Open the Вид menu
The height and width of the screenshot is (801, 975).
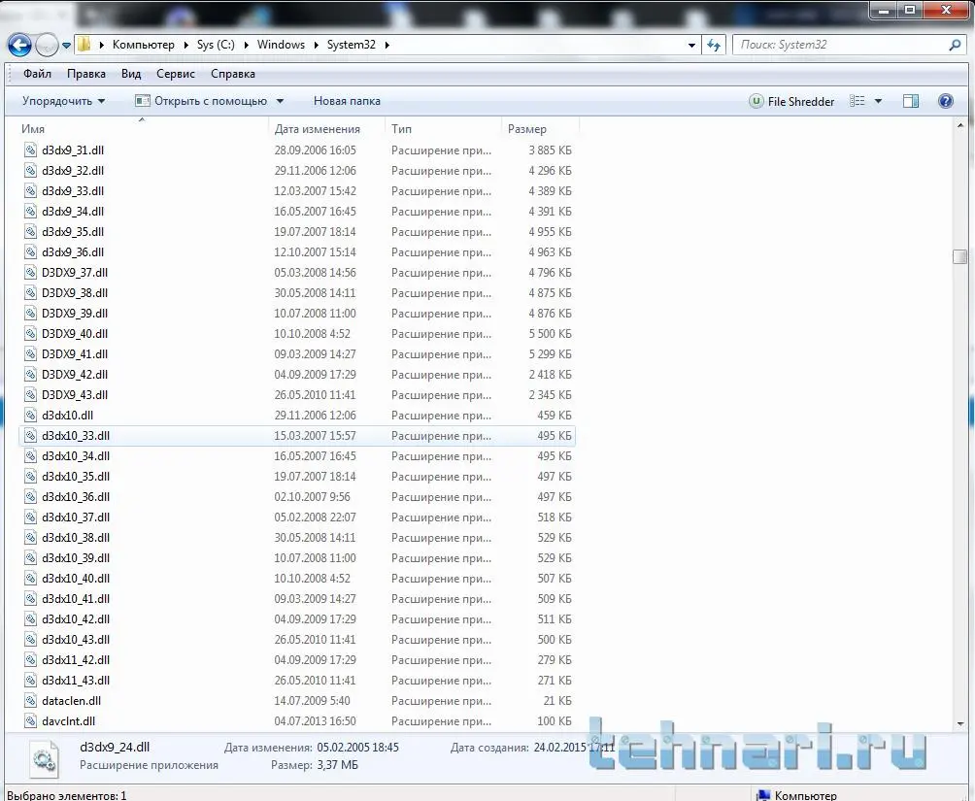tap(130, 74)
